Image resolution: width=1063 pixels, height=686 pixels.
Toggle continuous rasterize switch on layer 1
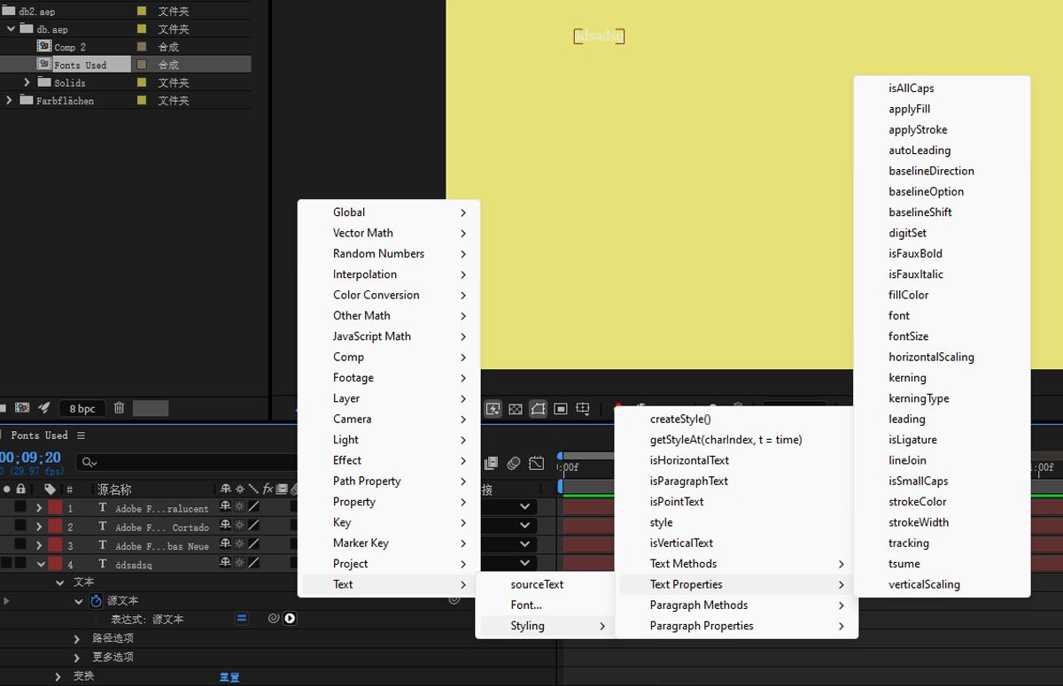(239, 507)
